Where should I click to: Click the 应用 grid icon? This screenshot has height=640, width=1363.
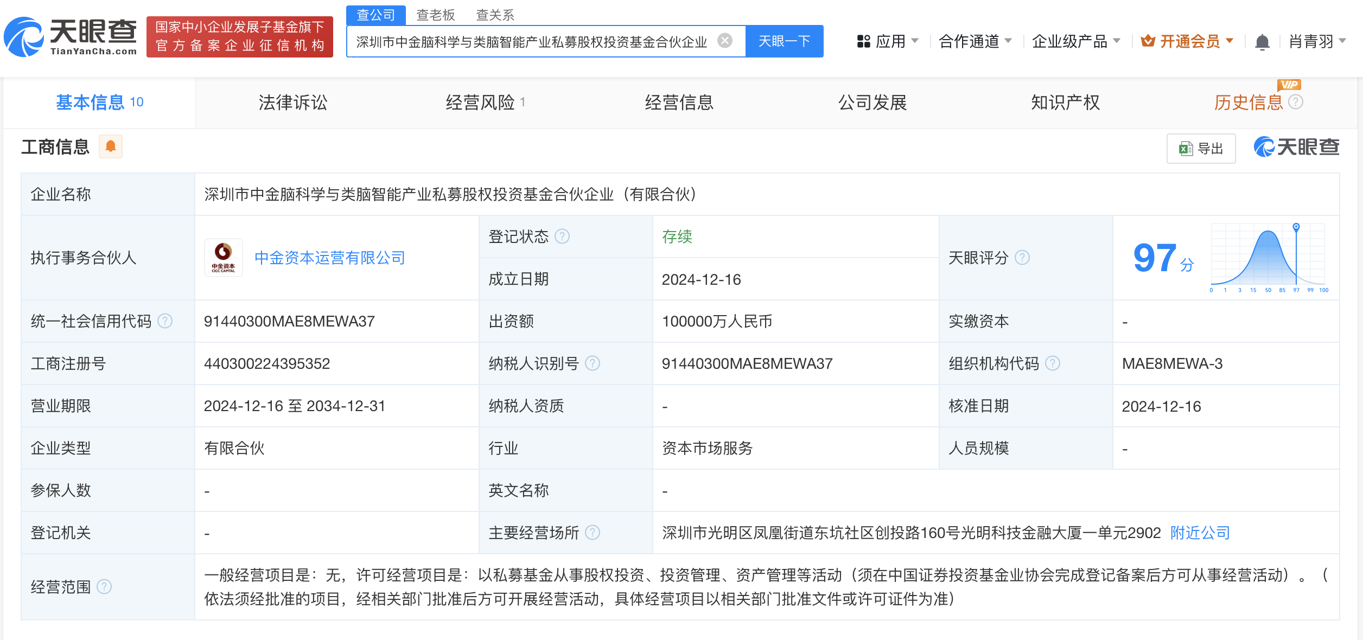tap(864, 41)
